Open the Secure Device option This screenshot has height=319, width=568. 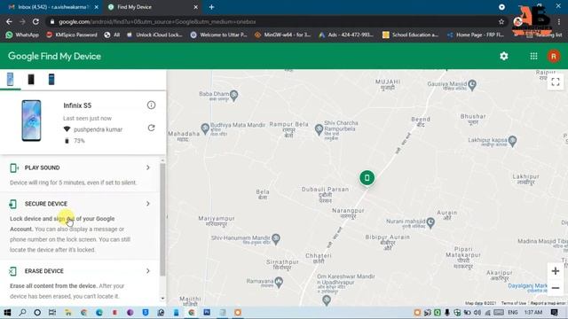tap(80, 226)
